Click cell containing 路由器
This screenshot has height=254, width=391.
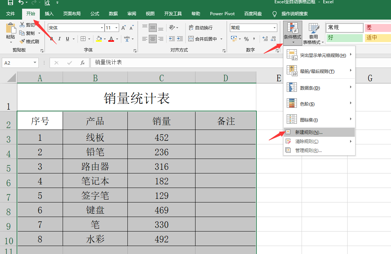point(95,166)
